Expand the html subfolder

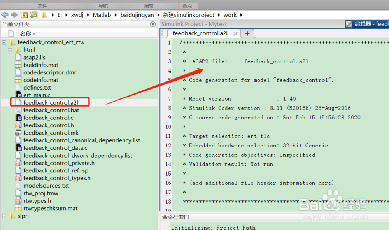(9, 50)
